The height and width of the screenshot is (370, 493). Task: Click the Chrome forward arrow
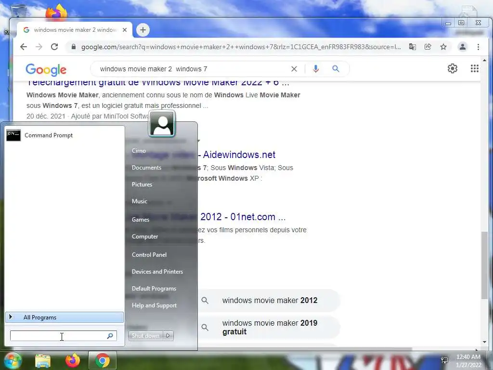39,47
